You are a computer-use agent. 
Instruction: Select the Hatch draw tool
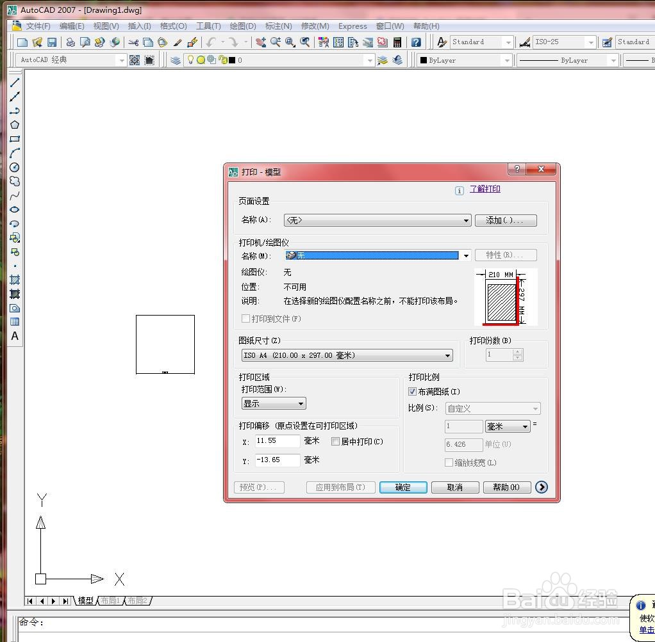(15, 280)
